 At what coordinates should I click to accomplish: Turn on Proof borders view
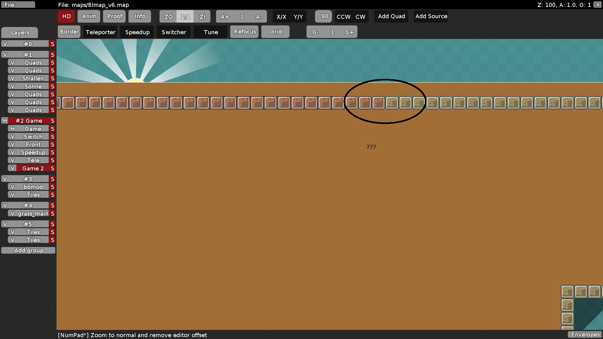(x=114, y=16)
